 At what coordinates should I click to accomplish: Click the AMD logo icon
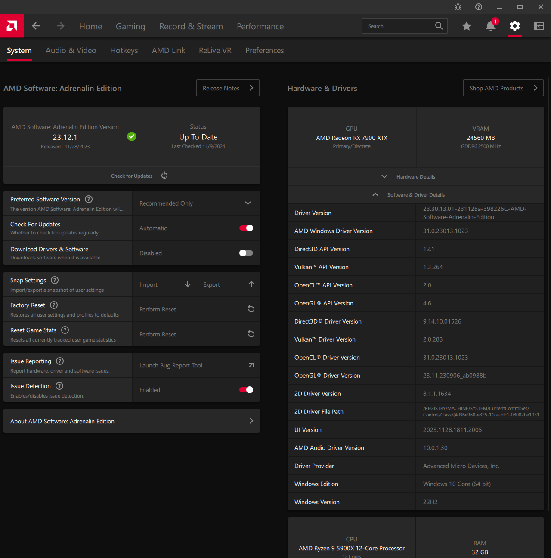12,26
